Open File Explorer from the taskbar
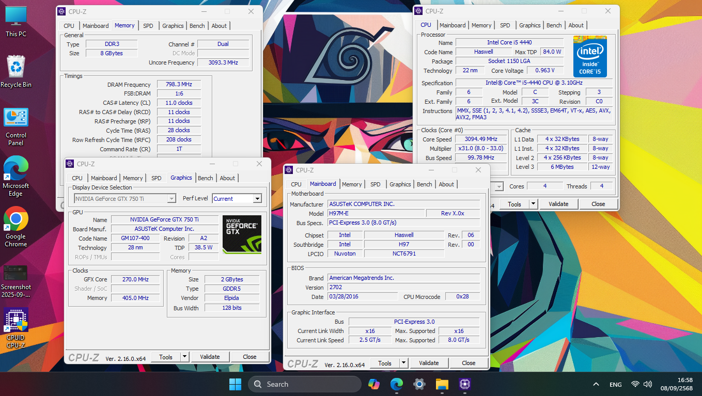This screenshot has width=702, height=396. pos(442,384)
